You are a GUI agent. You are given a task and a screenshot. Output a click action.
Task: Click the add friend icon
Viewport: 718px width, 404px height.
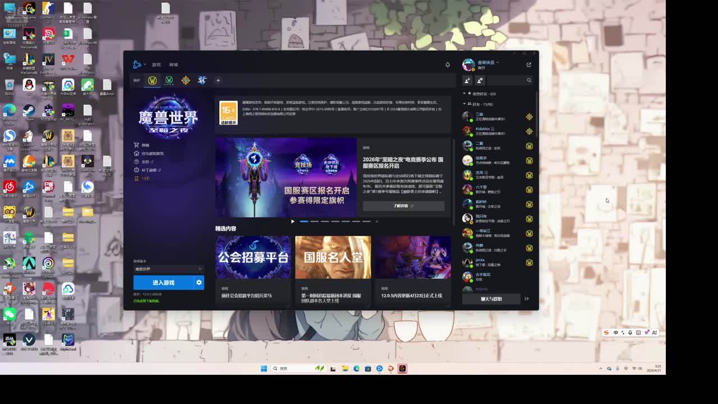[467, 80]
